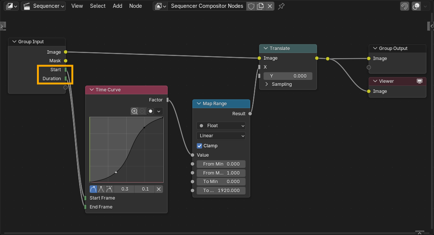This screenshot has height=235, width=434.
Task: Open the Add menu
Action: [x=117, y=6]
